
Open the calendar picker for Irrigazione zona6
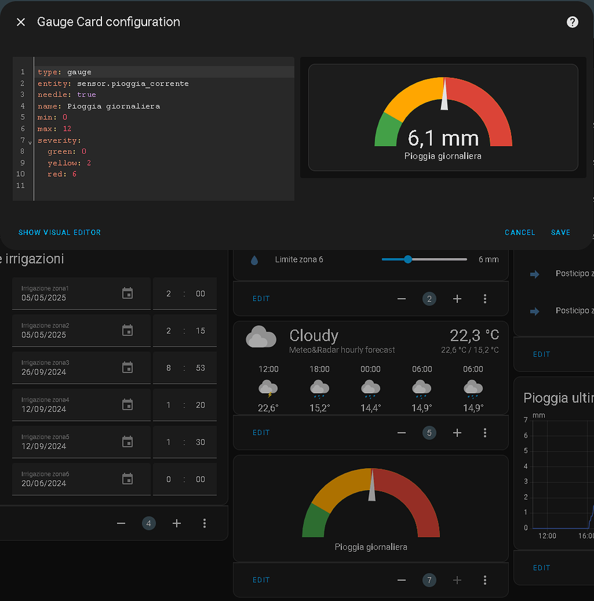coord(127,478)
